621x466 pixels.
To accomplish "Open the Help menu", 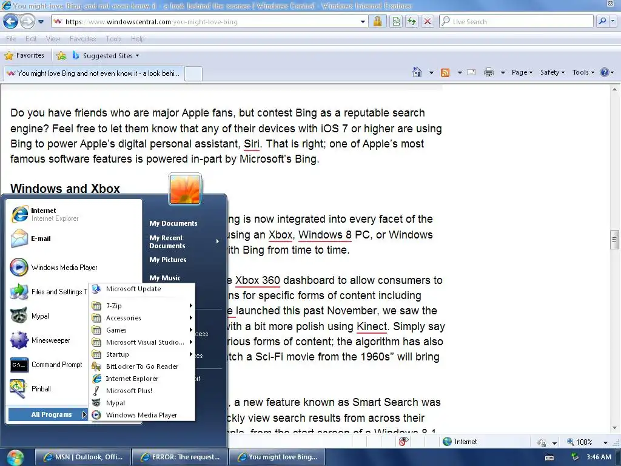I will tap(138, 39).
